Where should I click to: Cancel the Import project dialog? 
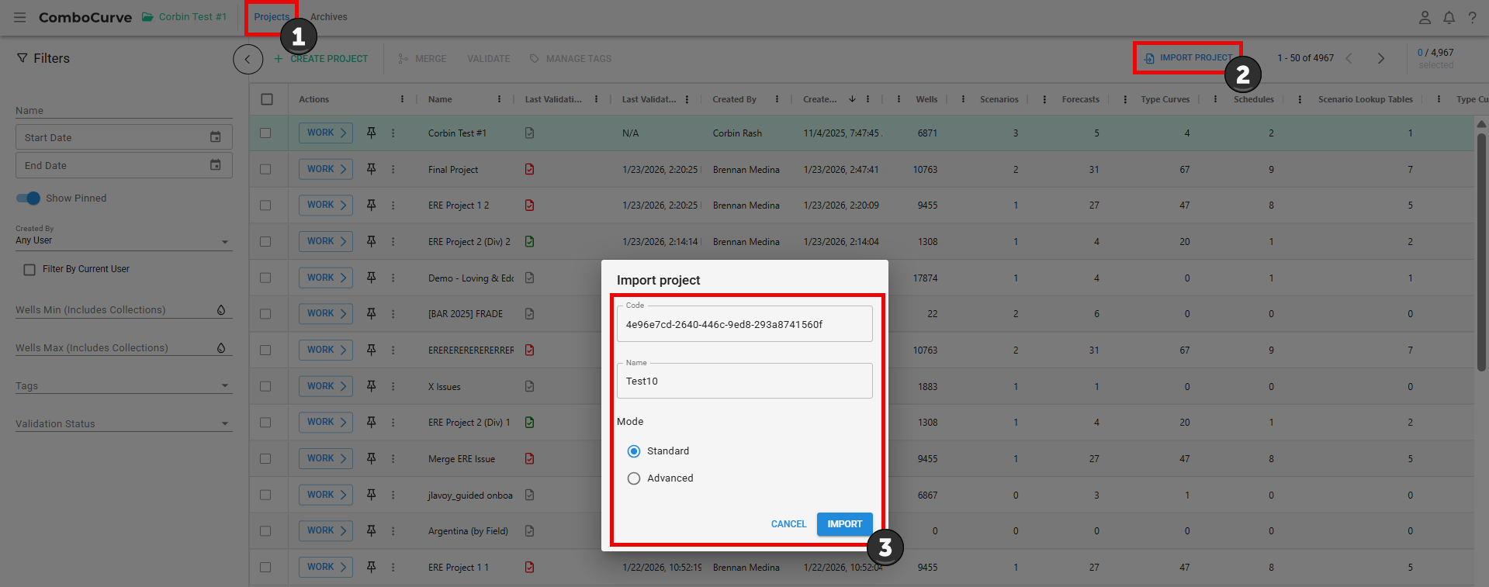(x=788, y=524)
